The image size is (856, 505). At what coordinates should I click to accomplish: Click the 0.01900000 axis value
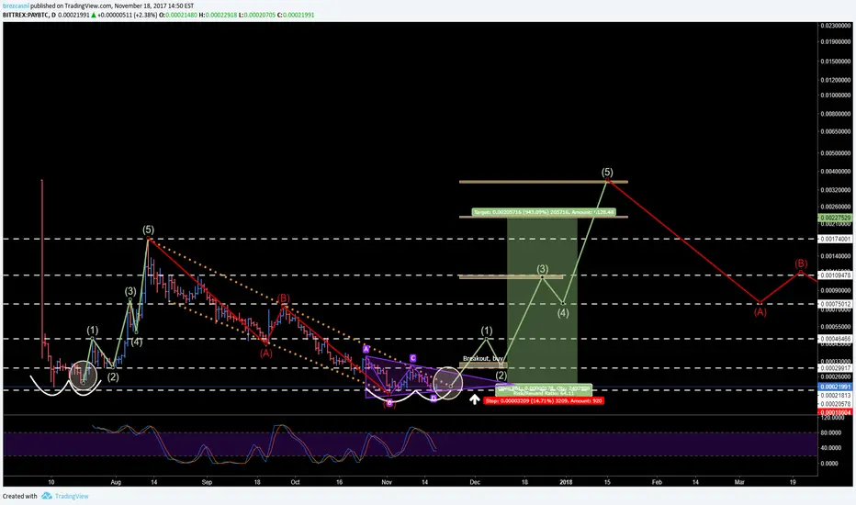pos(836,41)
